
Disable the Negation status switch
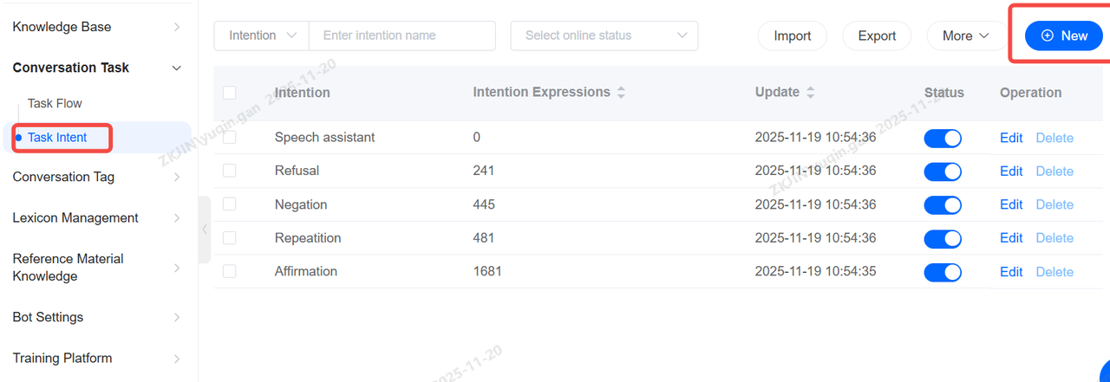[943, 205]
